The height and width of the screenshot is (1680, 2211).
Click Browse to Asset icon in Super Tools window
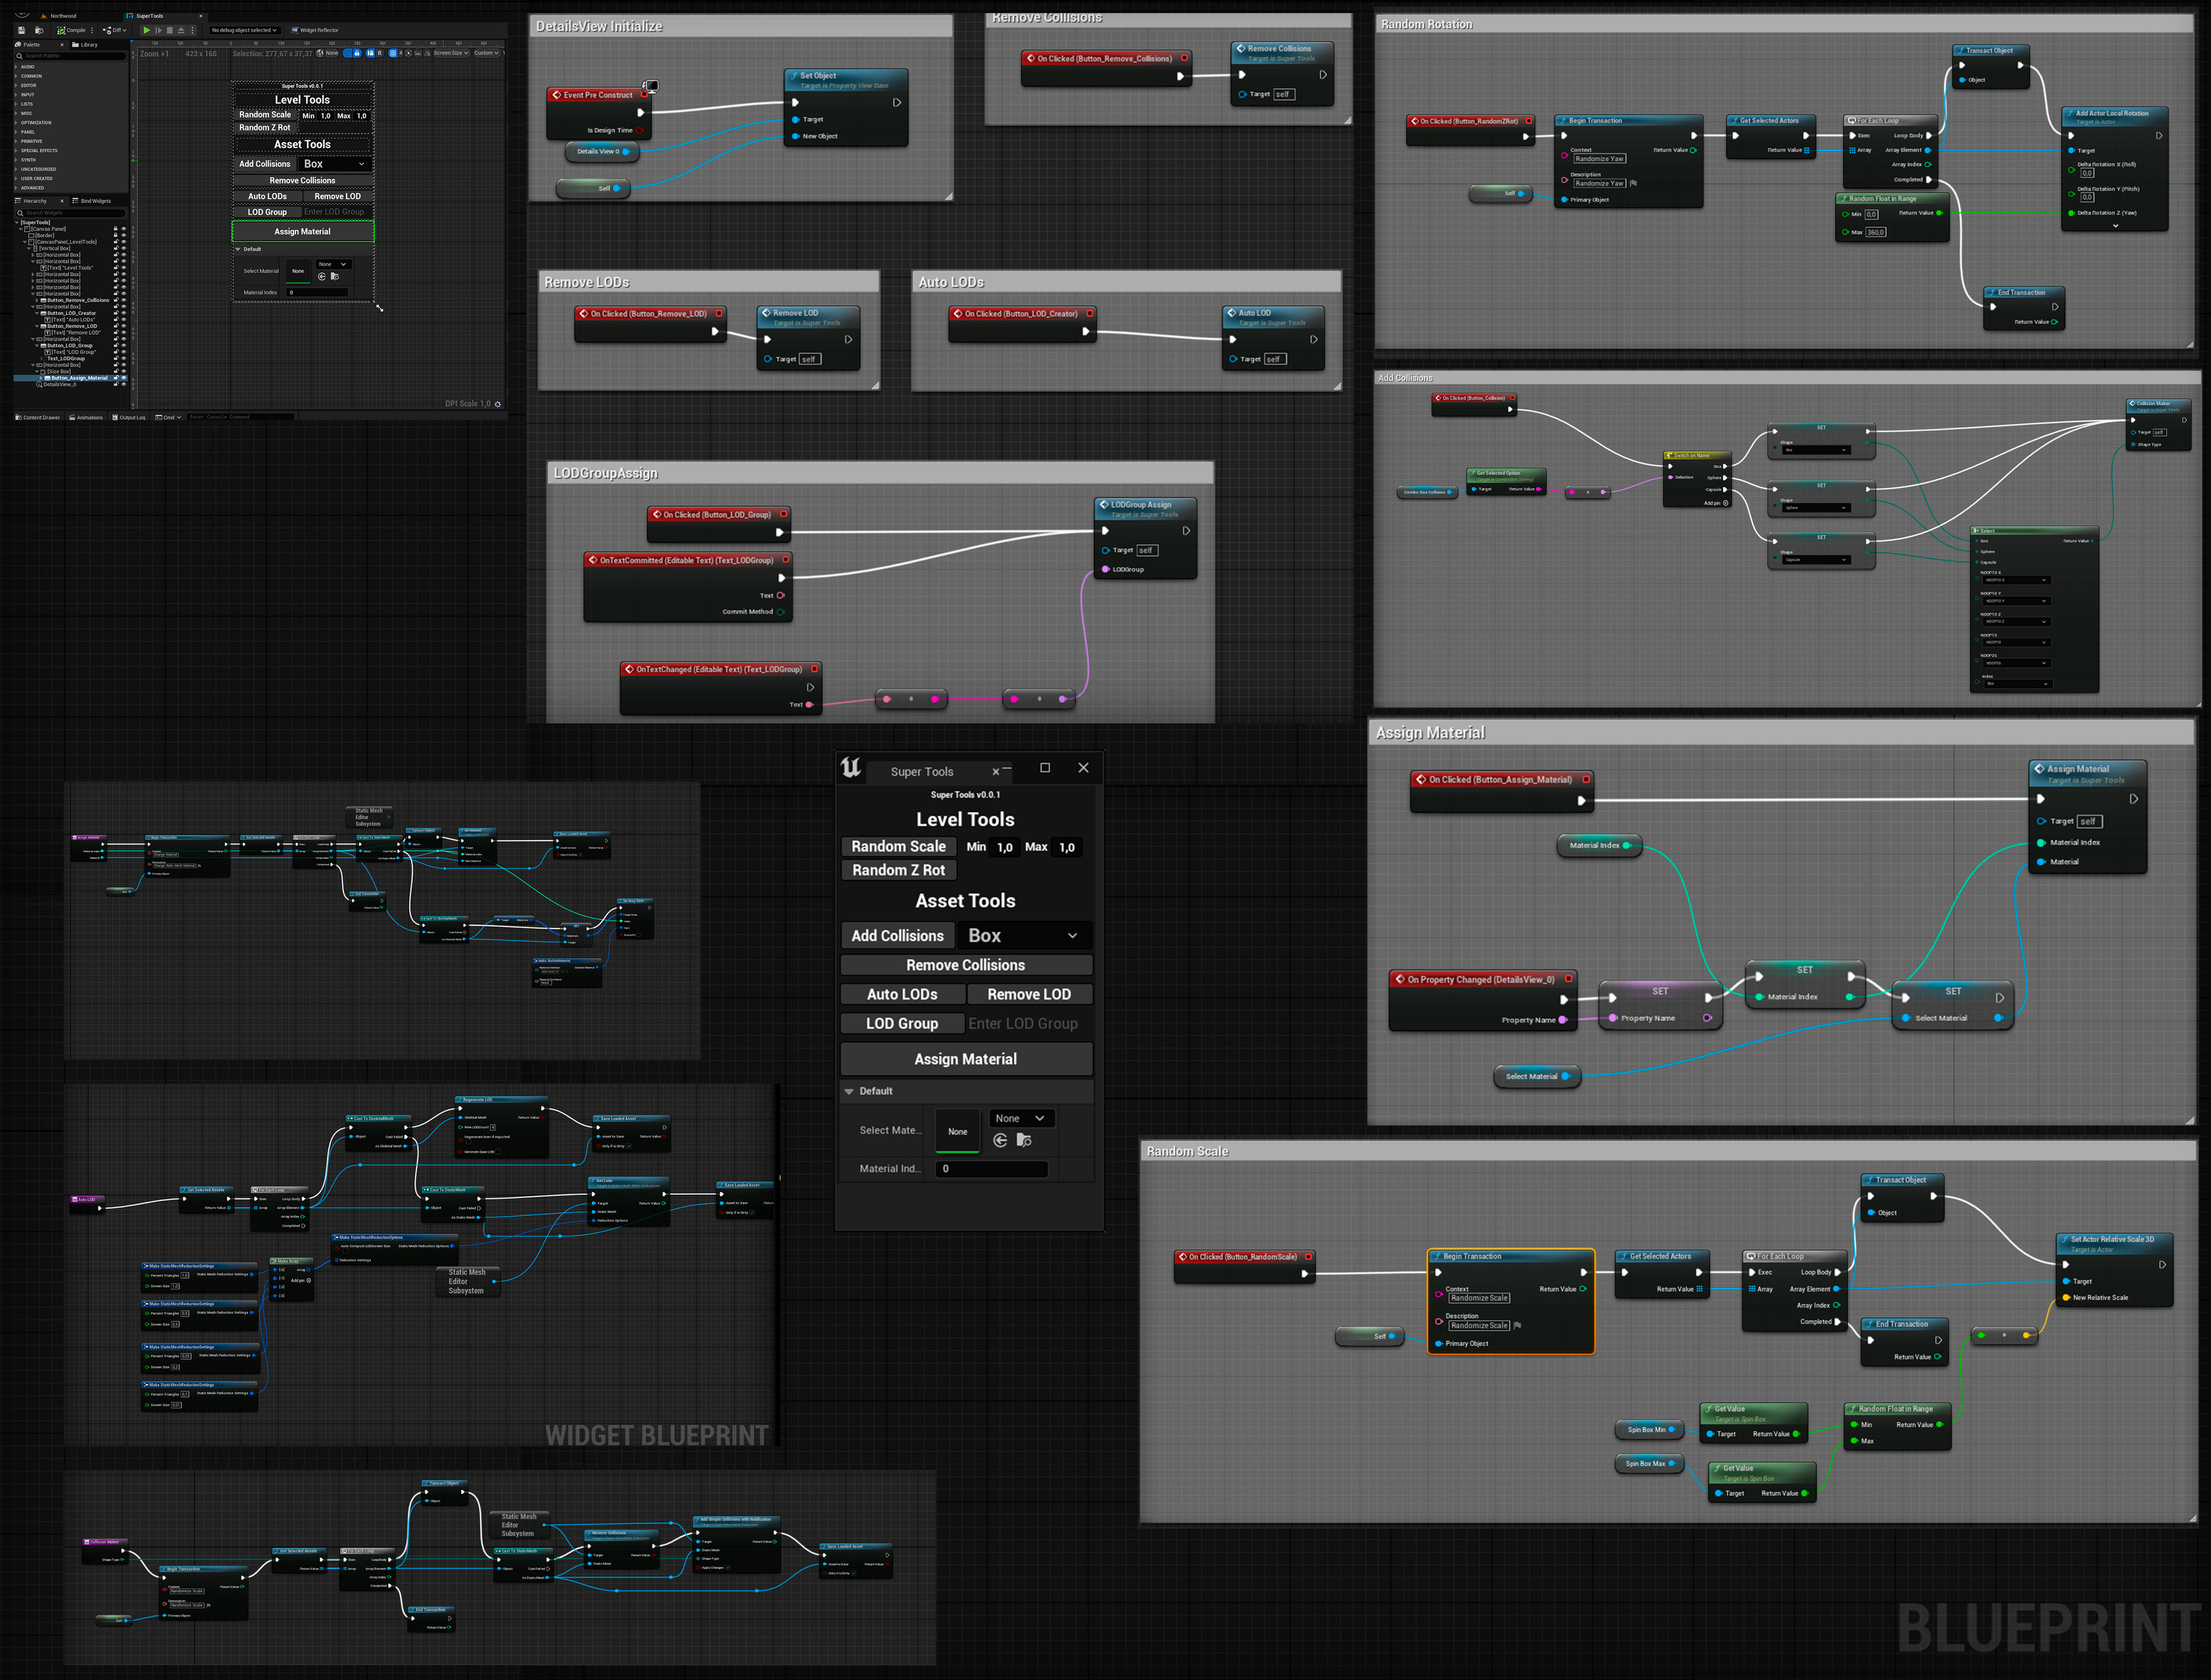1024,1140
